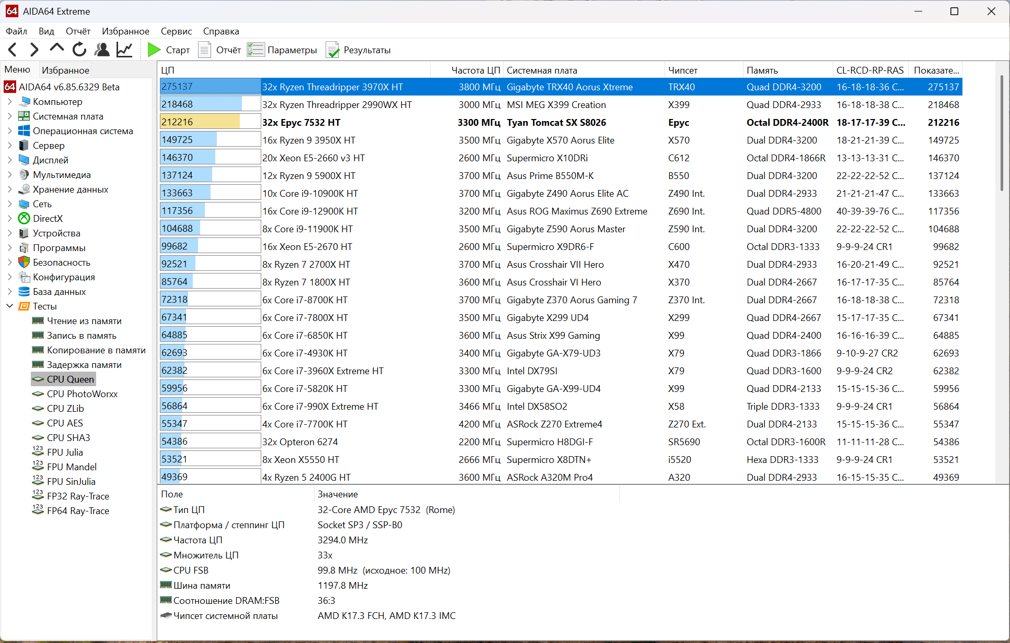
Task: Click the Up level arrow icon
Action: pos(56,49)
